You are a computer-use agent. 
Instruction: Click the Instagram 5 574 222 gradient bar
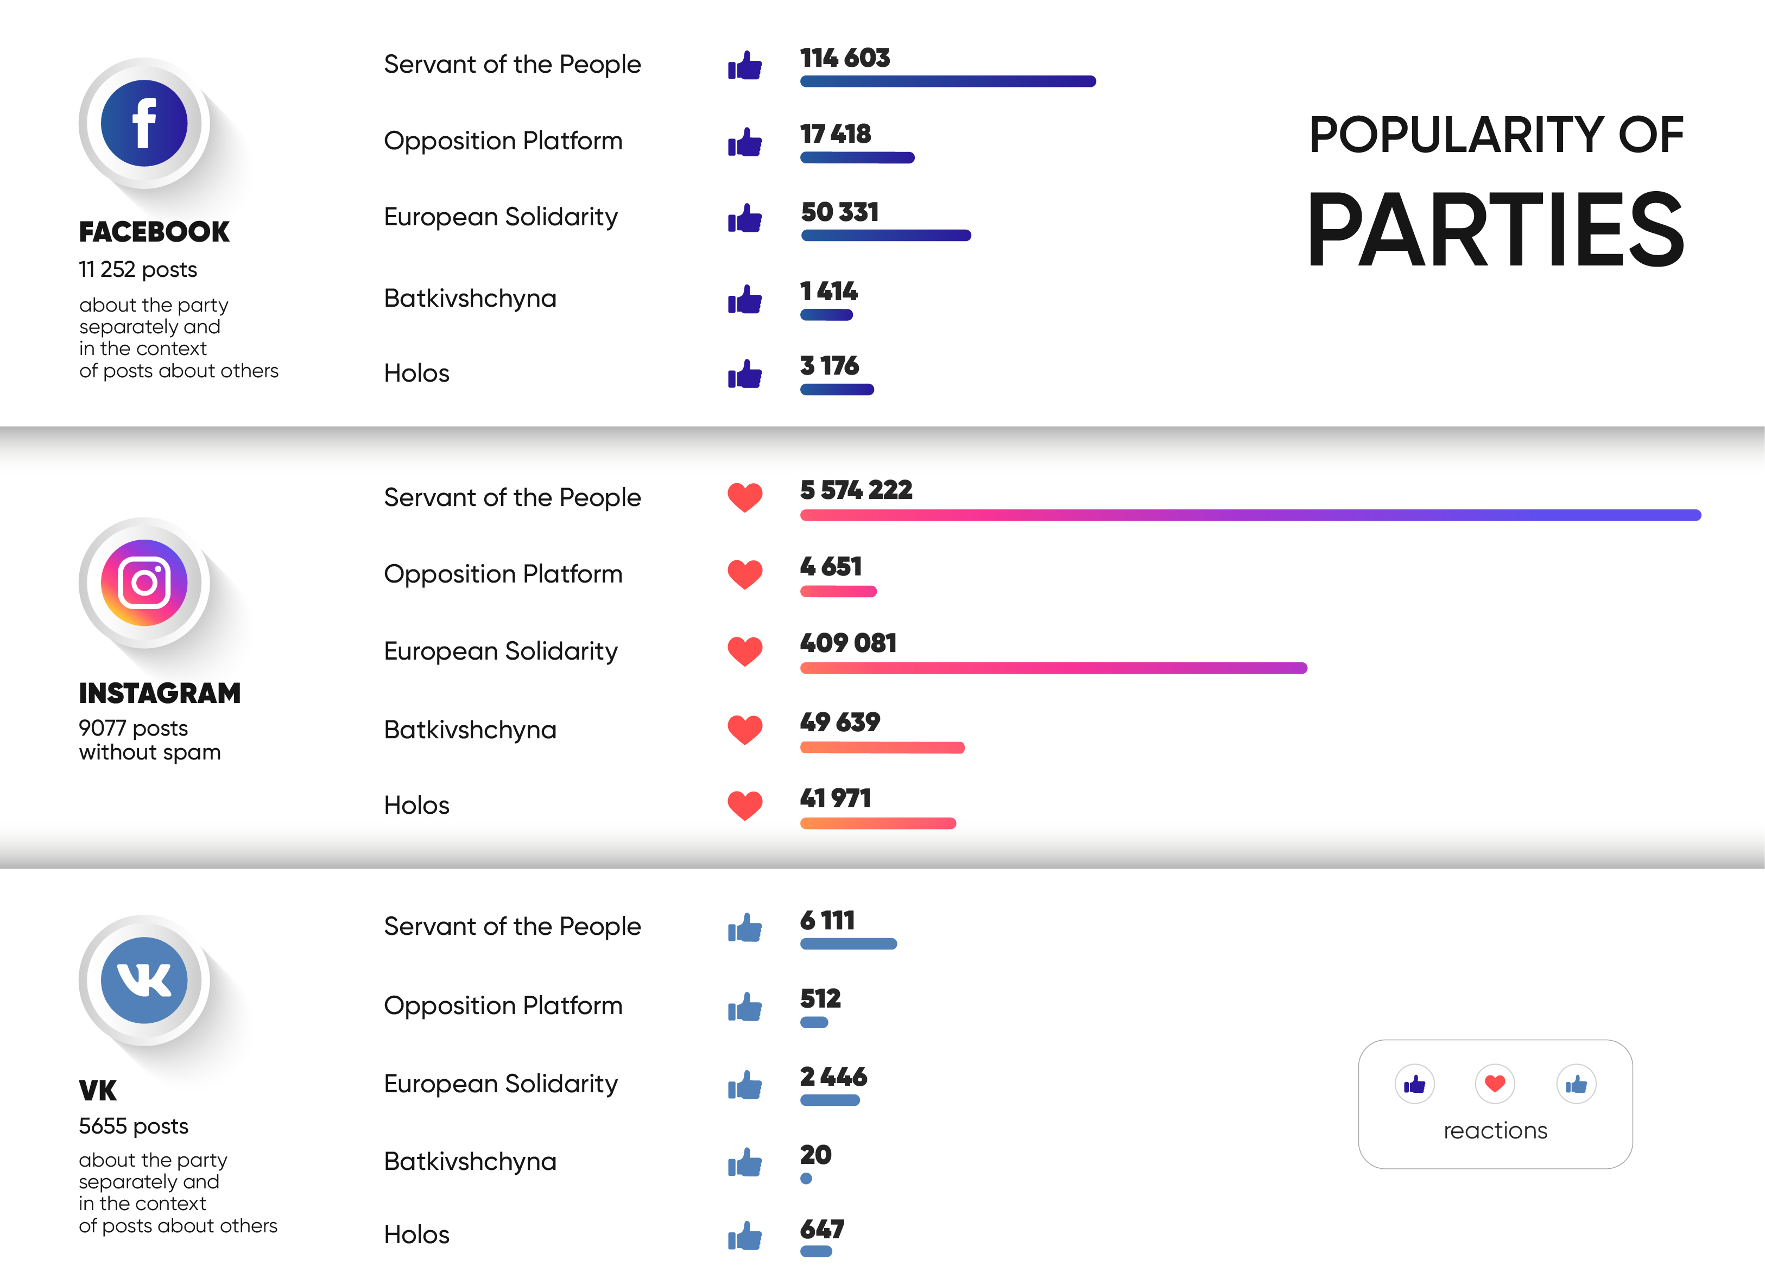pyautogui.click(x=1250, y=515)
